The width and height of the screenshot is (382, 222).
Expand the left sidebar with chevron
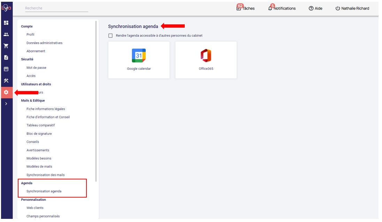(6, 104)
